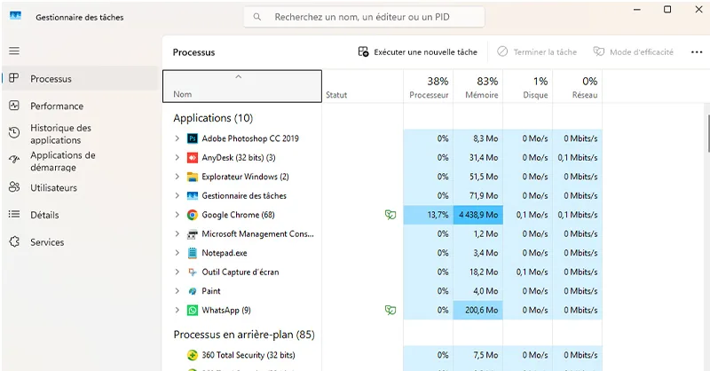Click the Historique des applications icon
This screenshot has width=710, height=371.
(14, 133)
